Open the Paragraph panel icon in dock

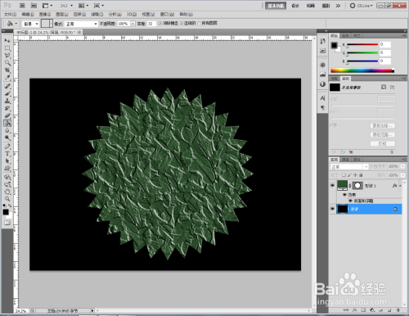click(322, 107)
